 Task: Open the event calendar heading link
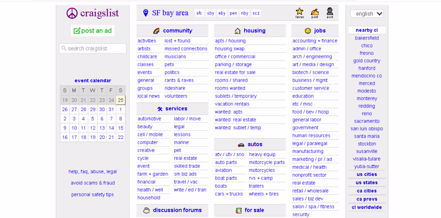tap(93, 81)
